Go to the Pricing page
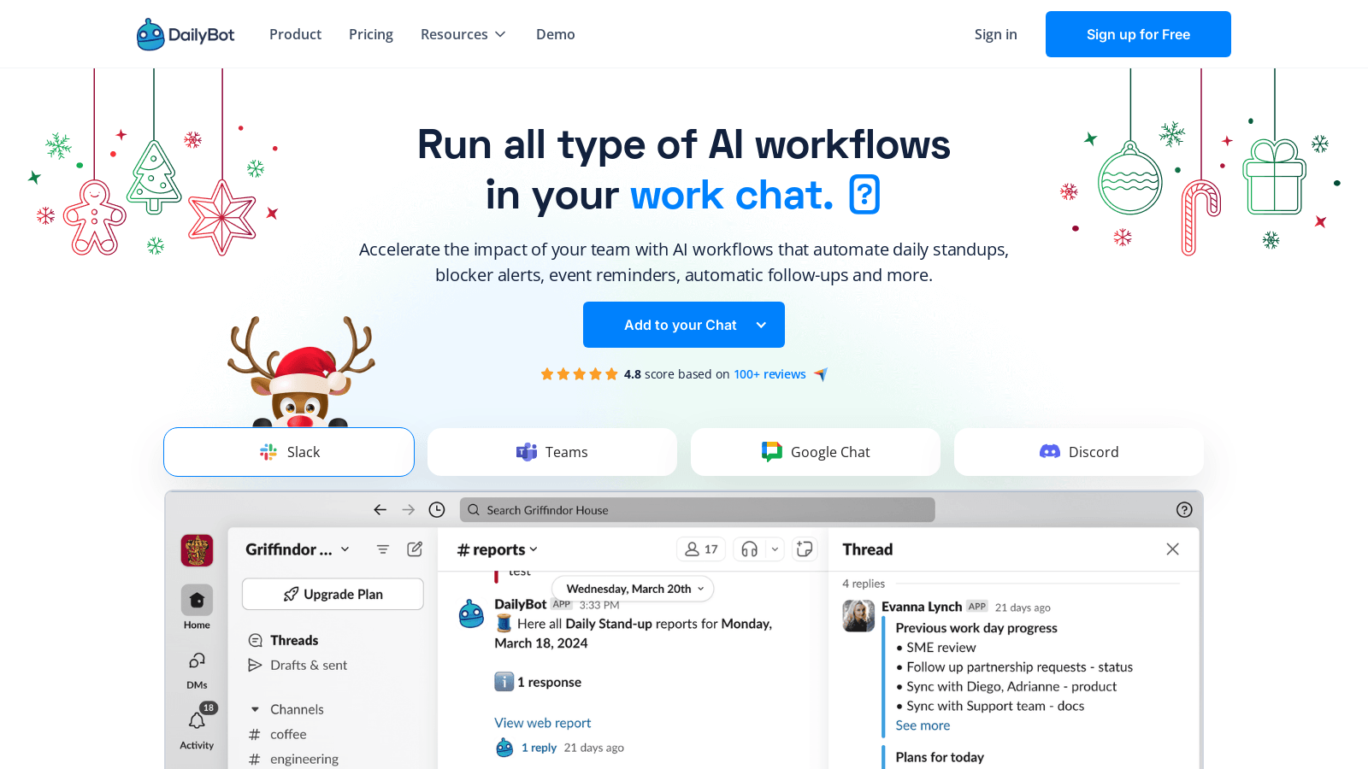 point(371,34)
